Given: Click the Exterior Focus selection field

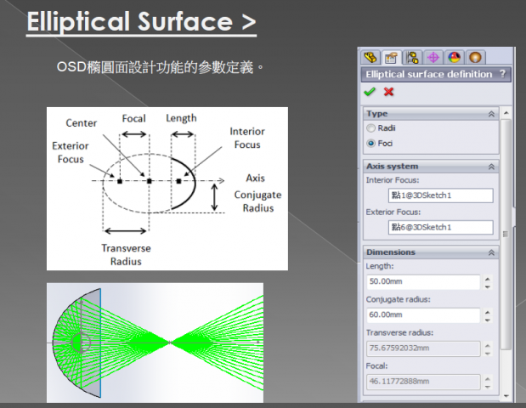Looking at the screenshot, I should coord(440,227).
